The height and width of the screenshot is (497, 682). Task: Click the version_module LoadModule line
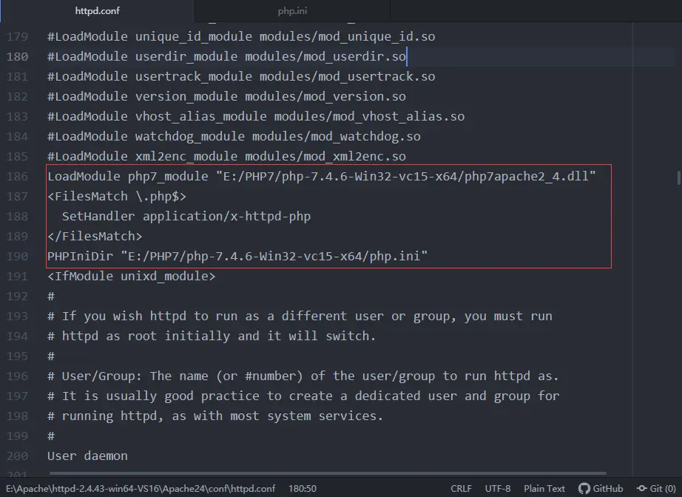226,97
